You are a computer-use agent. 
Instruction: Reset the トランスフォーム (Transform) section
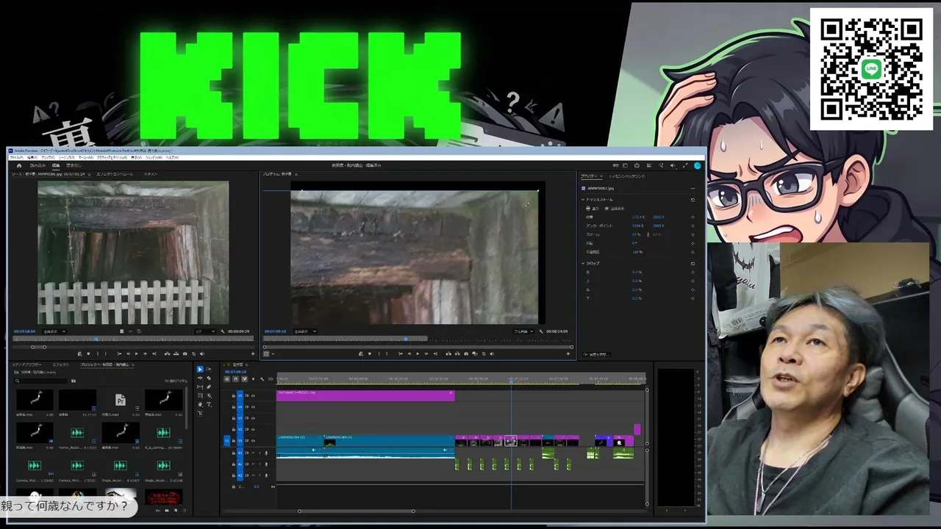(x=693, y=200)
